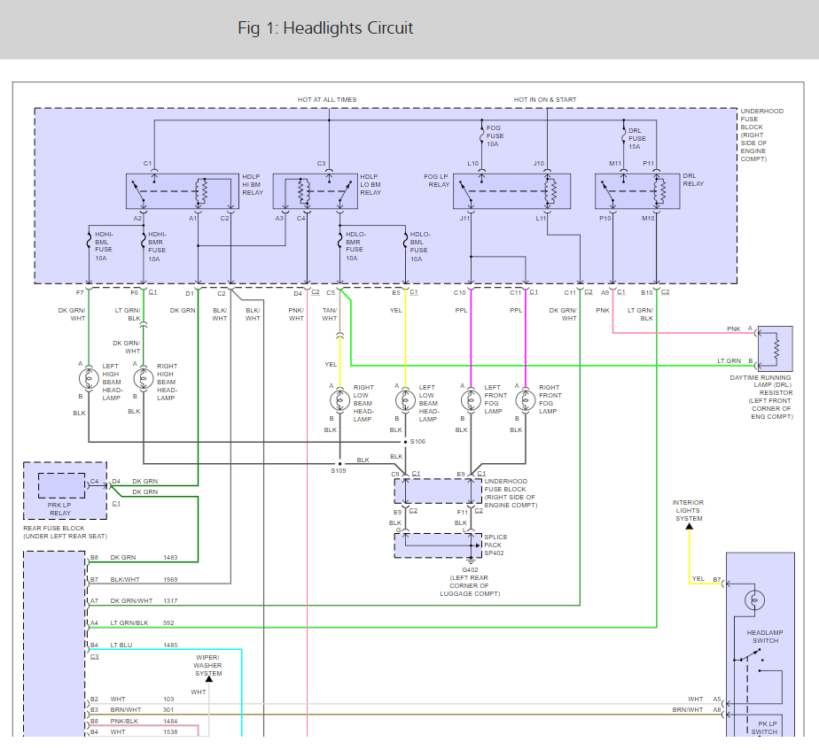Click the FOG FUSE 10A fuse symbol
This screenshot has height=750, width=819.
click(482, 135)
